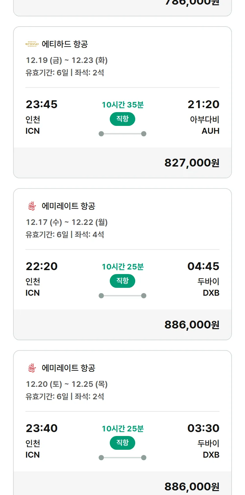Click the Emirates logo on the 12.20 flight
Image resolution: width=245 pixels, height=495 pixels.
point(32,368)
